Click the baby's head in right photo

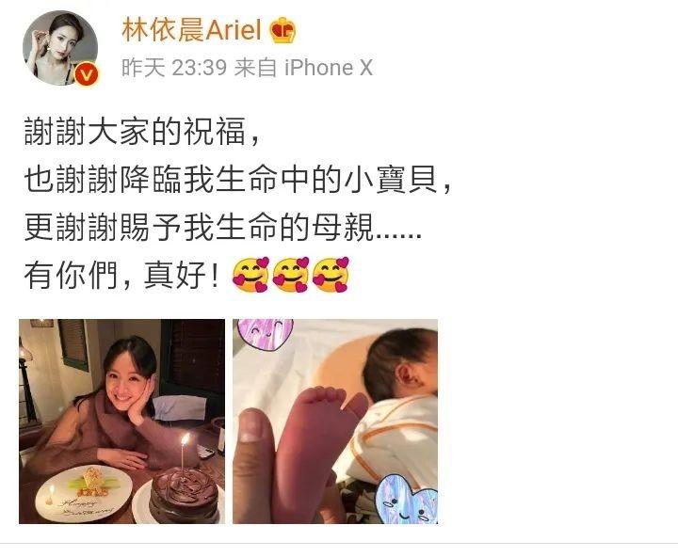tap(398, 364)
